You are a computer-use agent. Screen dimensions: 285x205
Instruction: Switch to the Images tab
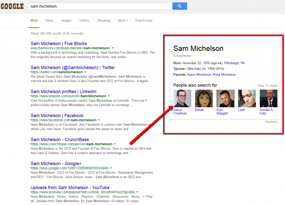coord(66,21)
